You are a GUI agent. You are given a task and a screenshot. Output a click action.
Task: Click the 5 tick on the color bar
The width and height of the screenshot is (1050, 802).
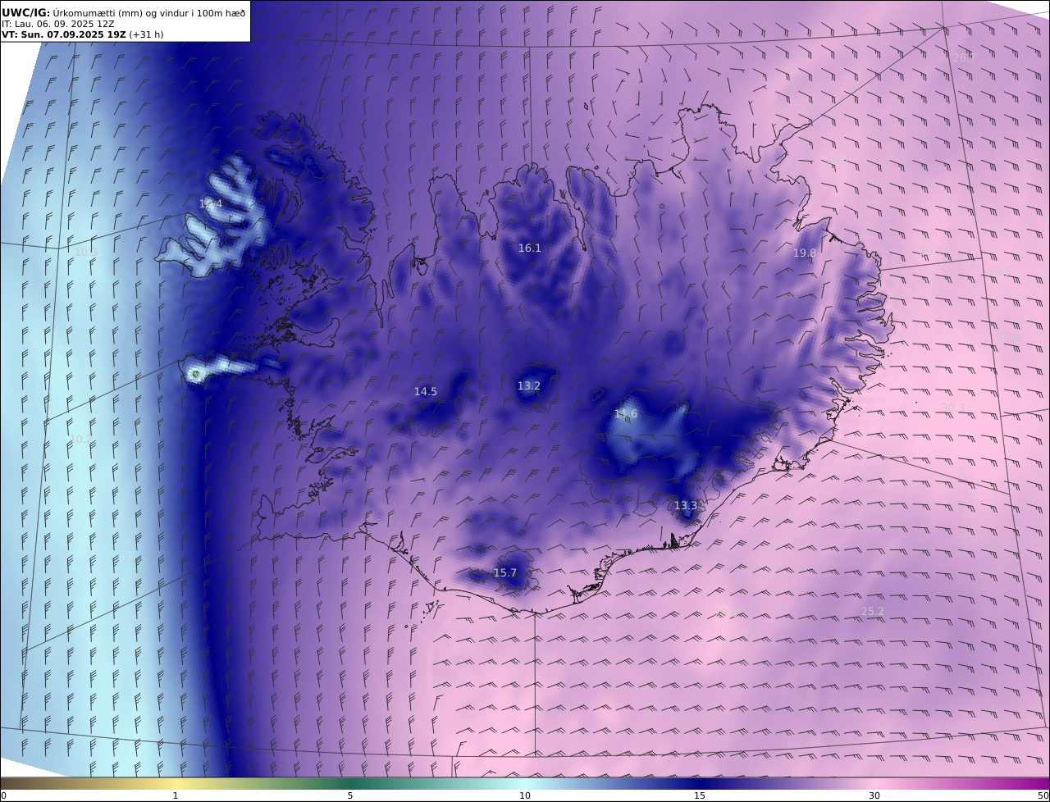click(x=350, y=795)
